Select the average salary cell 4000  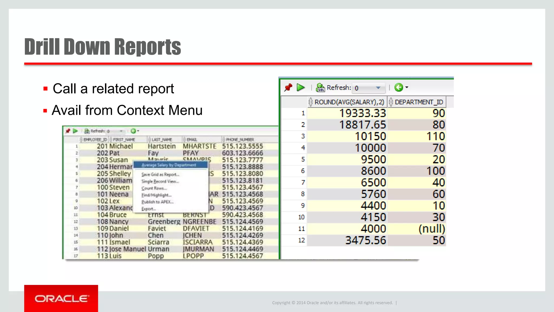pyautogui.click(x=347, y=229)
